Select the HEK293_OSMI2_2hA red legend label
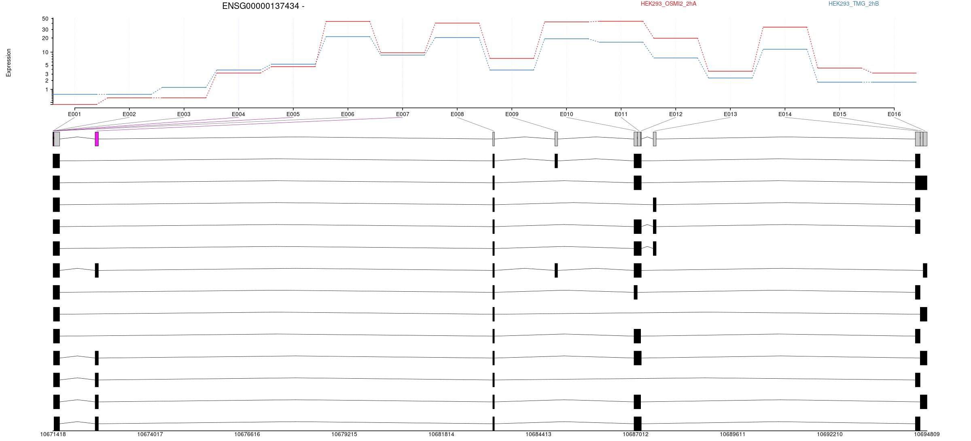The height and width of the screenshot is (441, 971). [668, 4]
